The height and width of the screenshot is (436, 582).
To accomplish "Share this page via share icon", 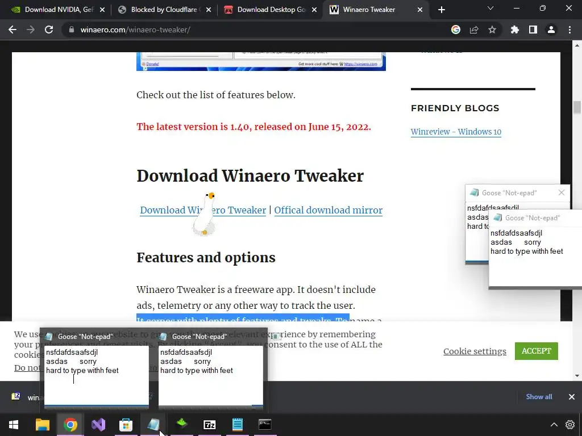I will (474, 30).
